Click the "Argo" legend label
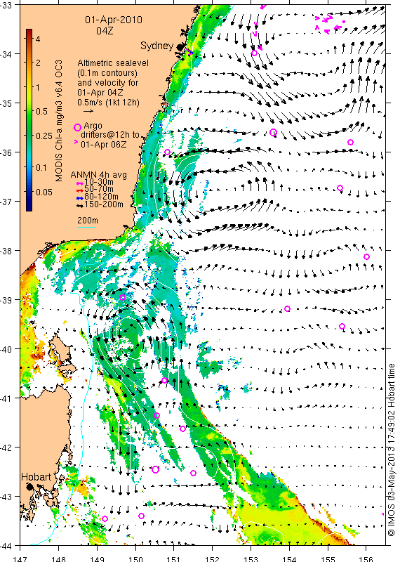 (93, 126)
